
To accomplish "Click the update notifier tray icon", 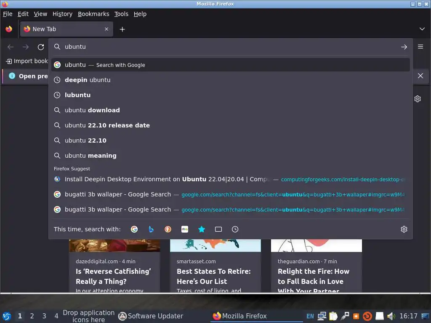I will 367,316.
